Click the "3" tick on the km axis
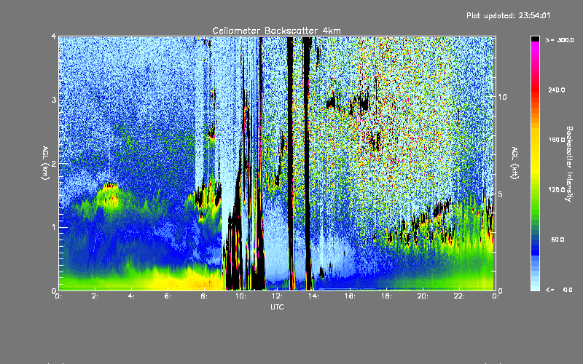 (54, 100)
